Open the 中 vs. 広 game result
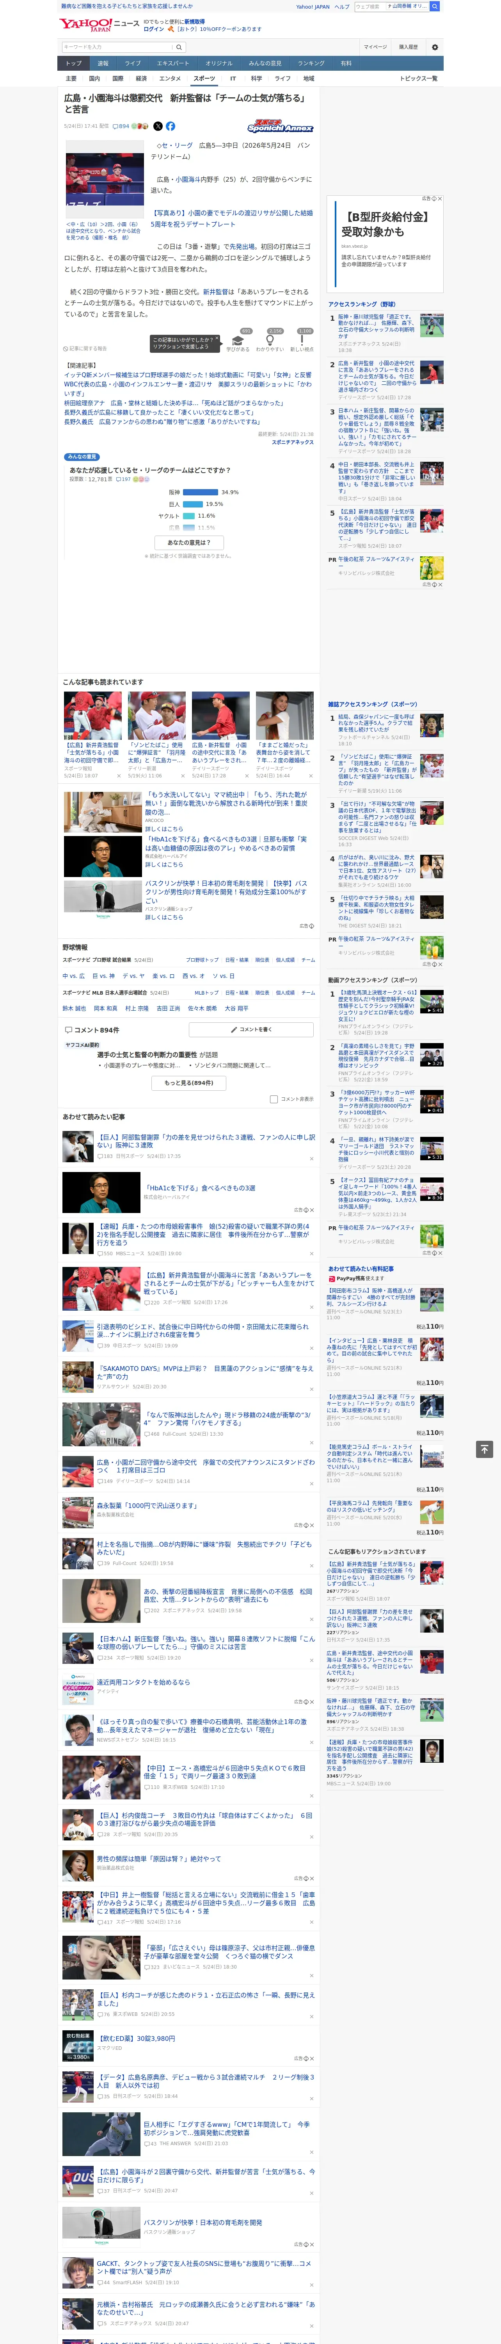The height and width of the screenshot is (2344, 501). pyautogui.click(x=74, y=976)
